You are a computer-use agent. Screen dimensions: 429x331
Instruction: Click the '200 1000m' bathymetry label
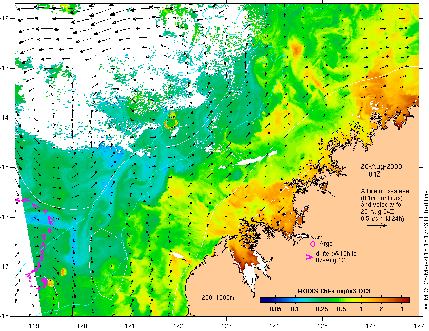click(x=218, y=298)
